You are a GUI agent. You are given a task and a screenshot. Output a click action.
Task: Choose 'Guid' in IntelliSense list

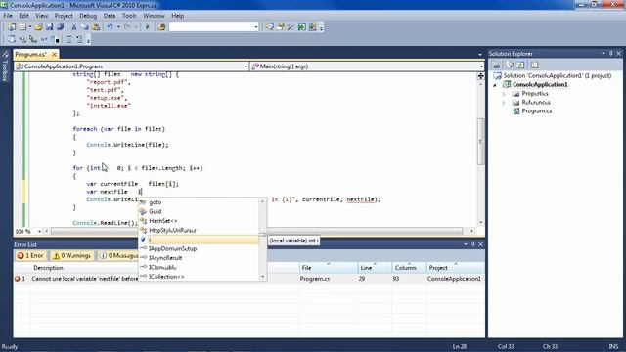155,211
